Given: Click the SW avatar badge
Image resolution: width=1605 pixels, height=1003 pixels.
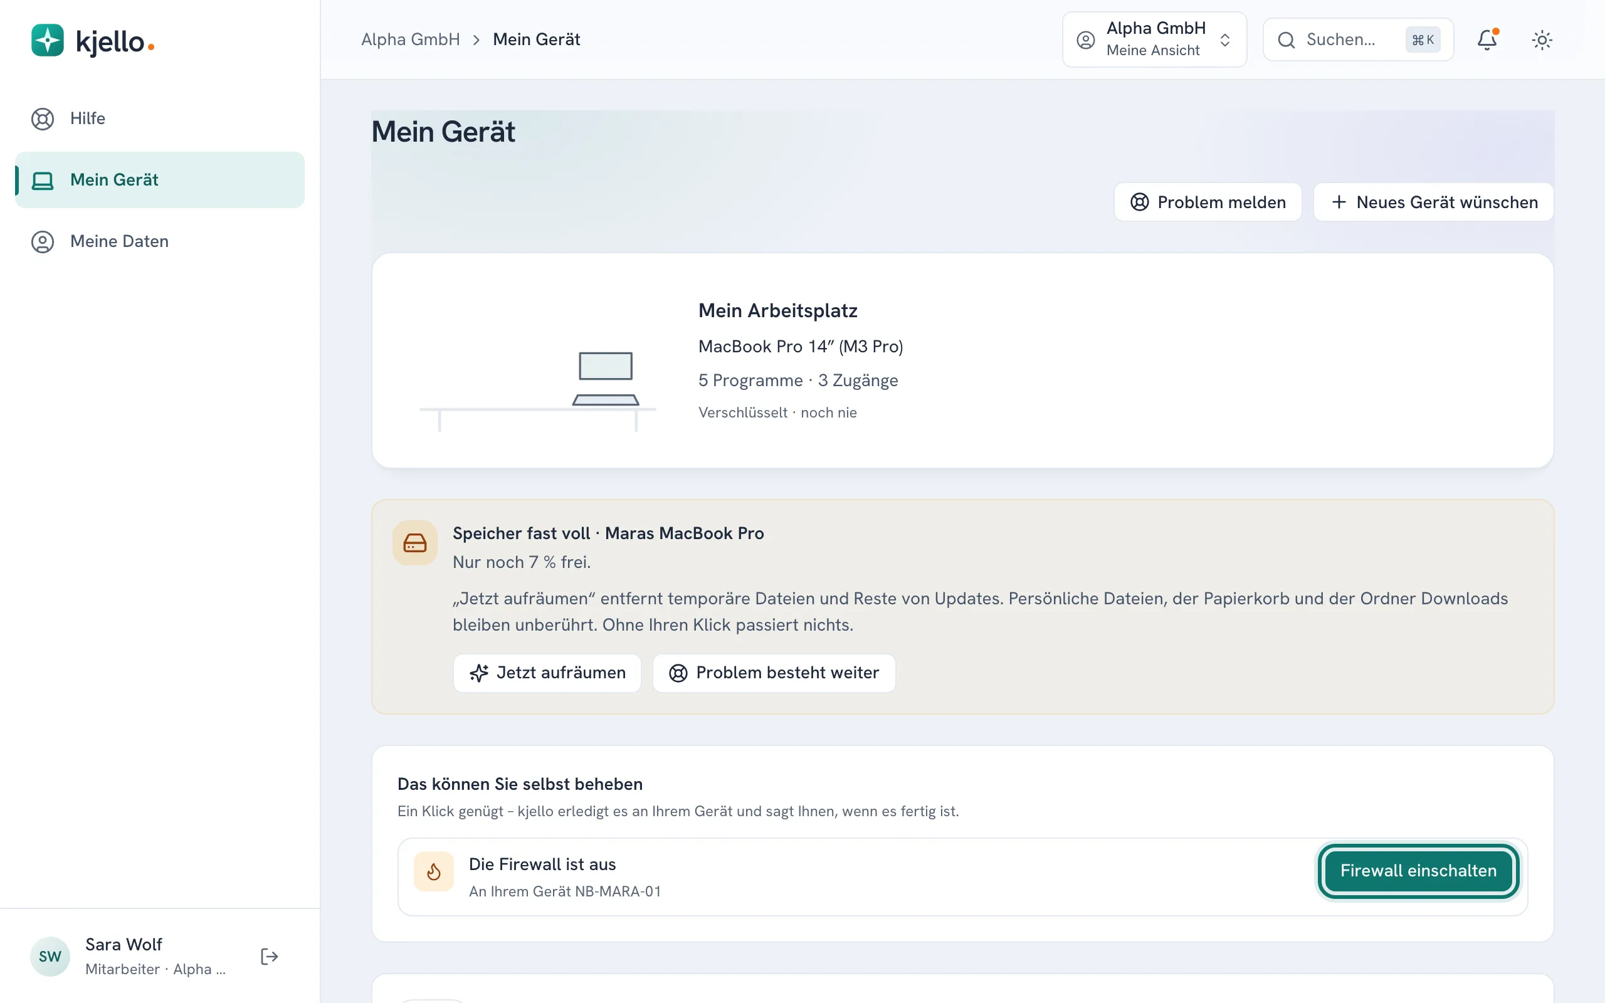Looking at the screenshot, I should tap(50, 956).
